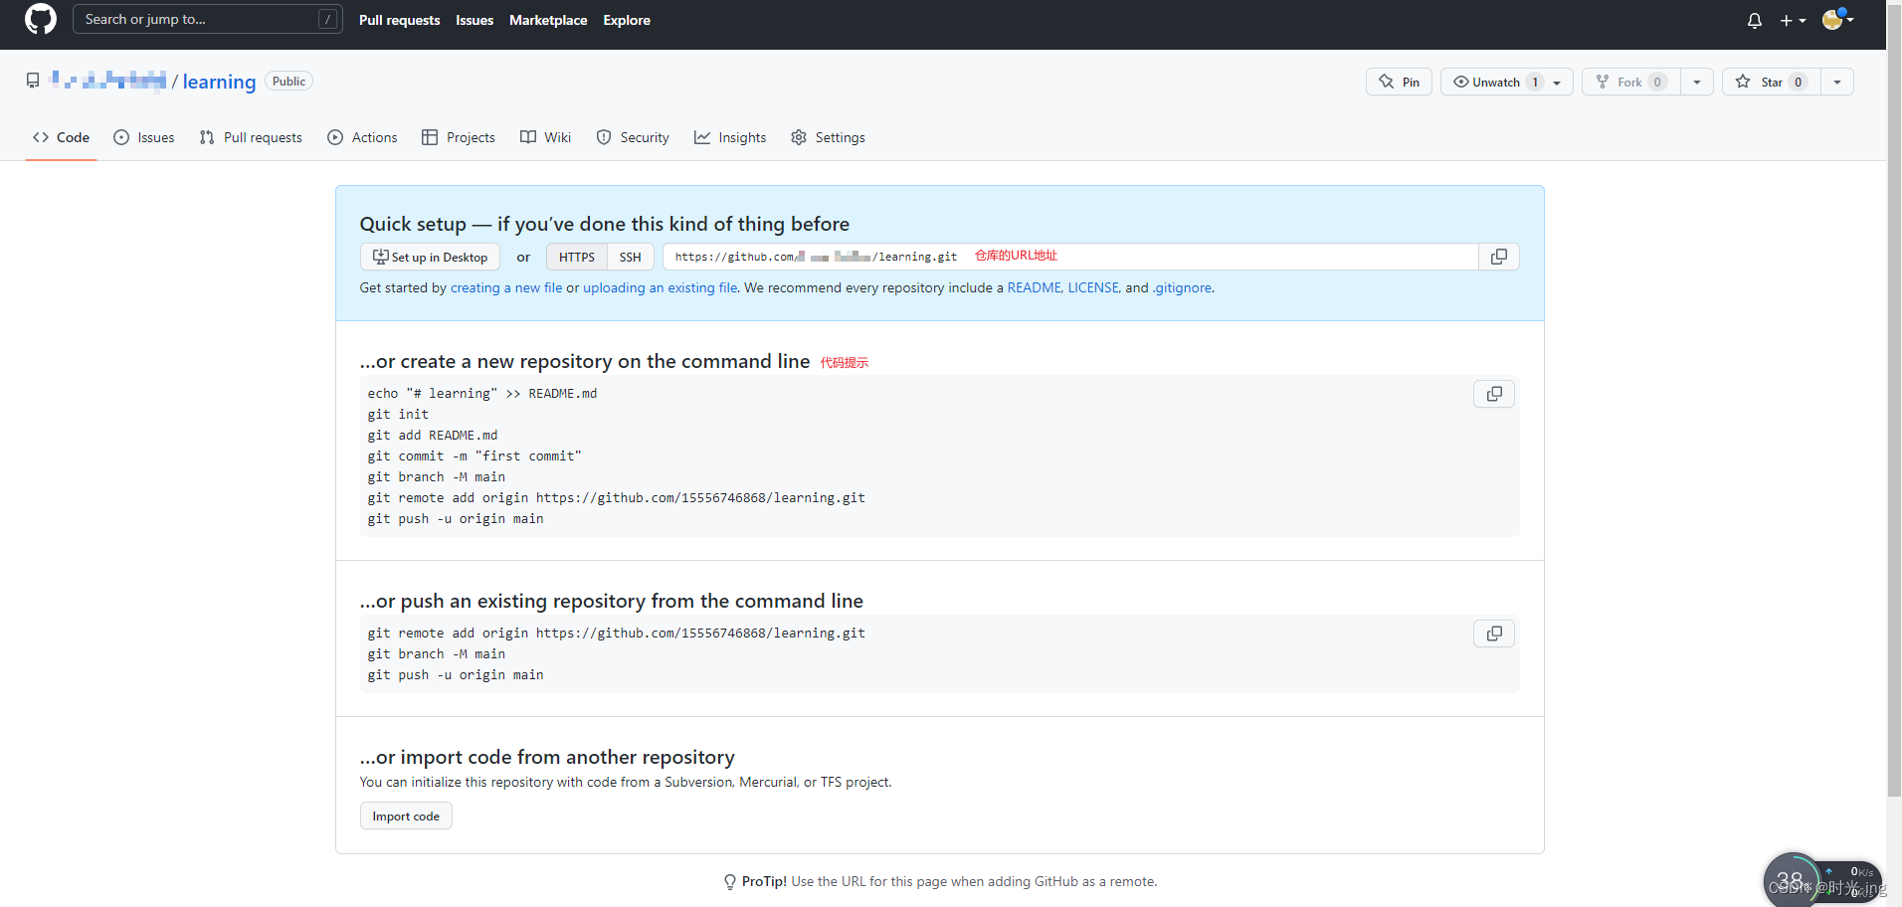Viewport: 1902px width, 907px height.
Task: Expand the Star lists dropdown arrow
Action: pos(1837,82)
